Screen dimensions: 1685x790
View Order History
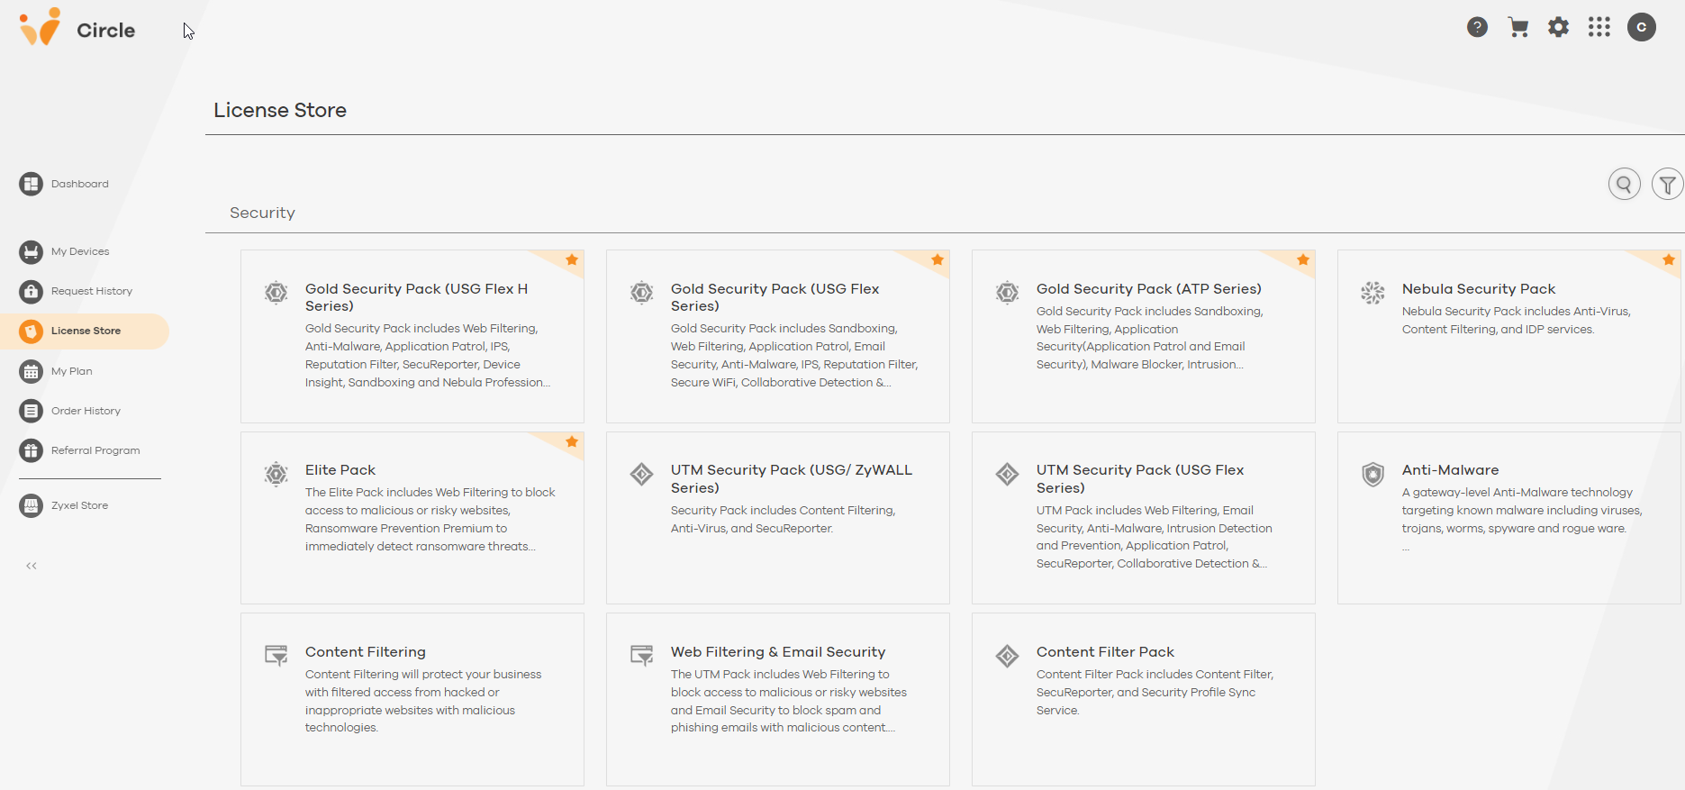[x=86, y=411]
